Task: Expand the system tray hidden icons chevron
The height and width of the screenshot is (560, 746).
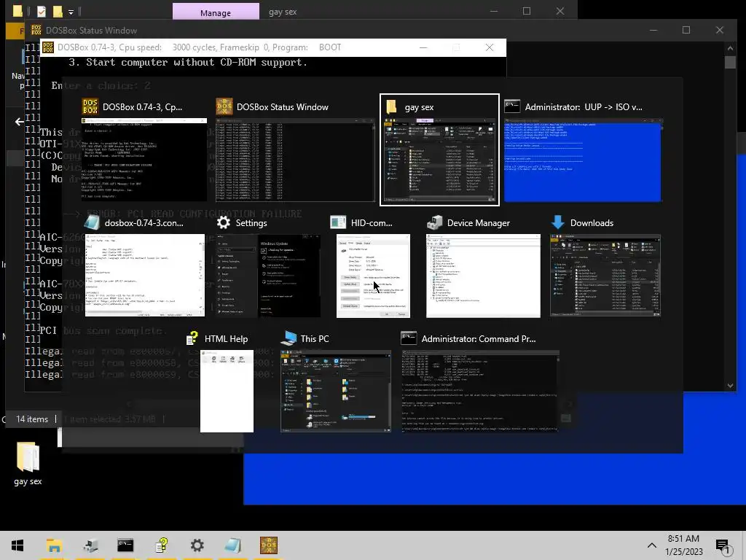Action: pos(652,545)
